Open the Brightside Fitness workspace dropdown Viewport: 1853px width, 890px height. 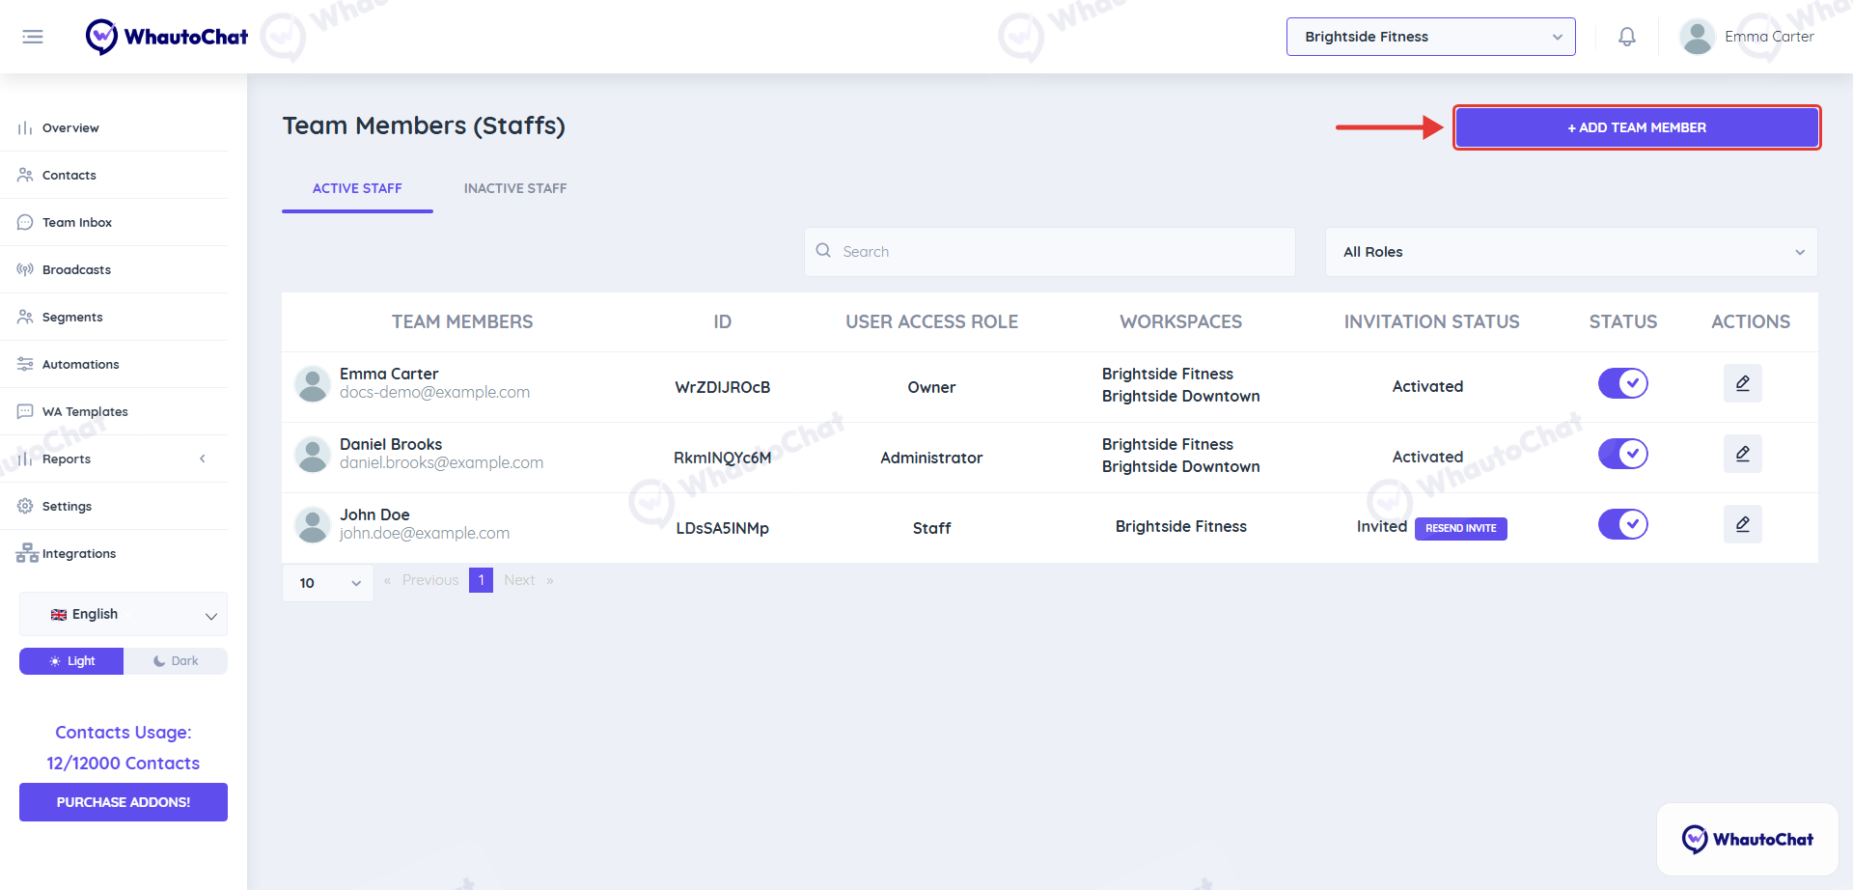click(x=1431, y=37)
